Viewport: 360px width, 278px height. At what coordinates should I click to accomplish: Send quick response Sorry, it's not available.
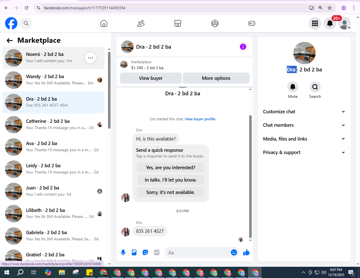[x=170, y=192]
